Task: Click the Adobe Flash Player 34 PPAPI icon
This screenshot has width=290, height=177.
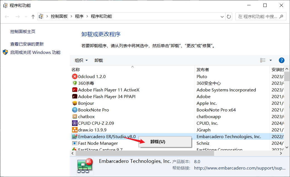Action: 75,96
